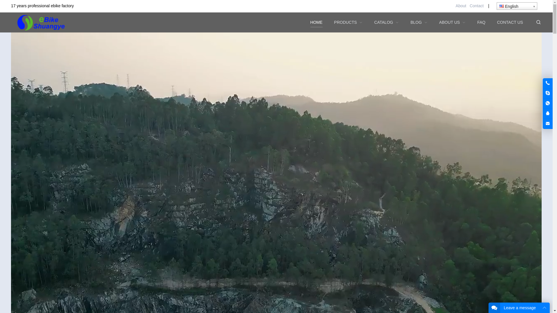Viewport: 557px width, 313px height.
Task: Open the English language dropdown
Action: click(x=517, y=6)
